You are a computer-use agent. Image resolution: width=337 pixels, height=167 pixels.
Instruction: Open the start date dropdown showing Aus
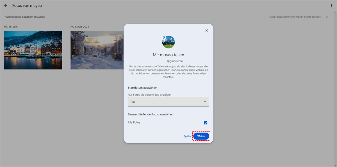(168, 102)
